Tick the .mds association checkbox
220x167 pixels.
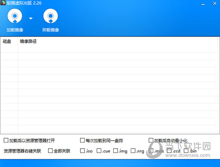(151, 151)
